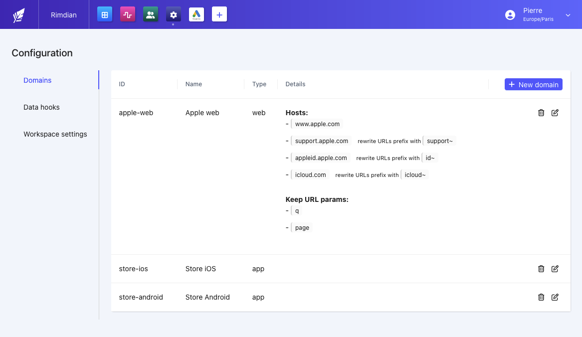
Task: Edit the Store iOS domain using the pencil icon
Action: (x=555, y=269)
